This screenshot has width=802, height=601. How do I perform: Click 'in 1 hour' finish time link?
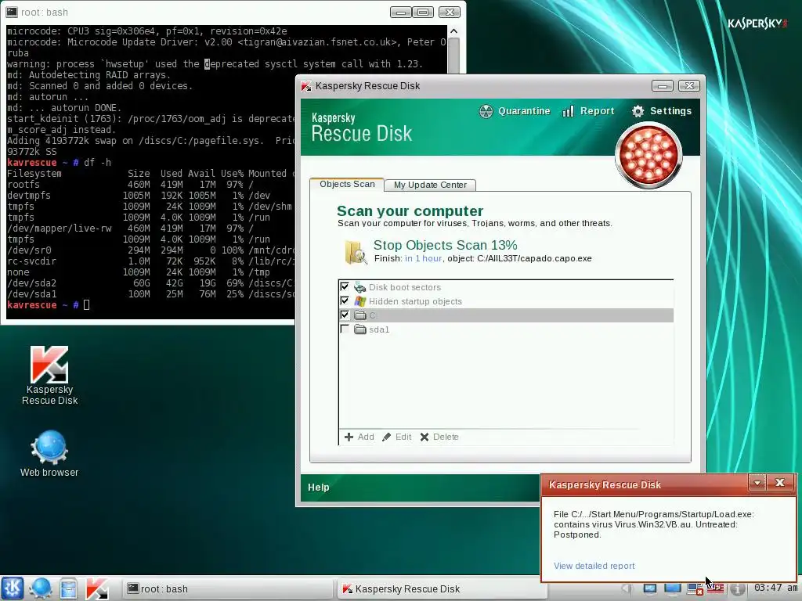tap(424, 258)
